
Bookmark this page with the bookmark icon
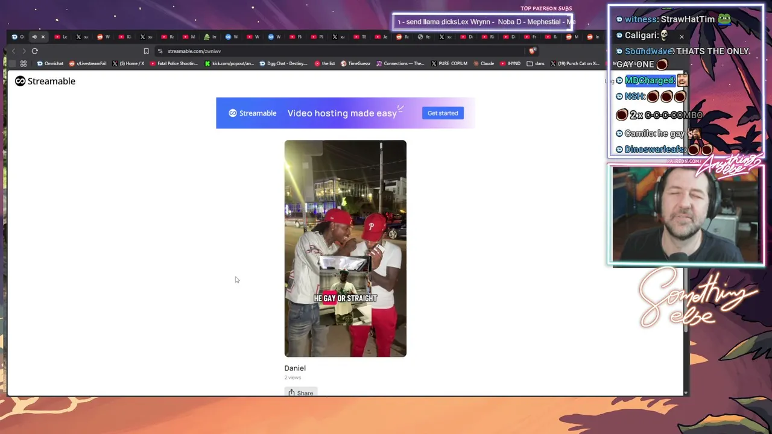click(146, 51)
